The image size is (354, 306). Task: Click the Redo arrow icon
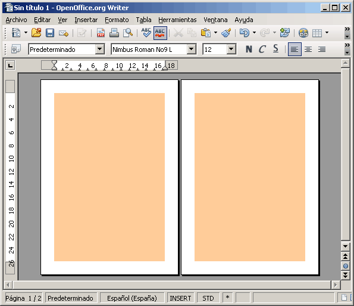(265, 33)
